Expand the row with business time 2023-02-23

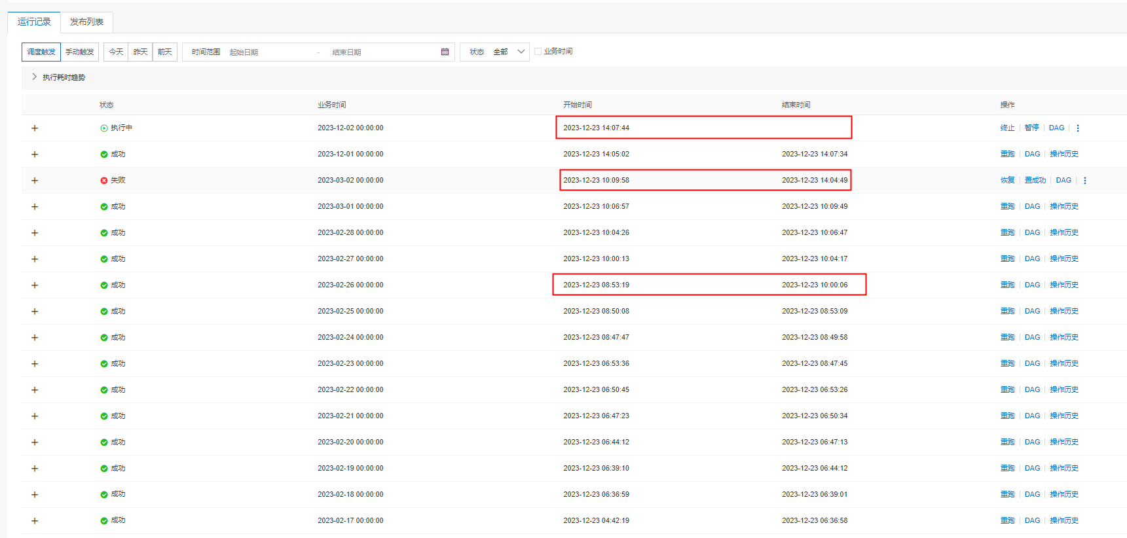[x=35, y=364]
